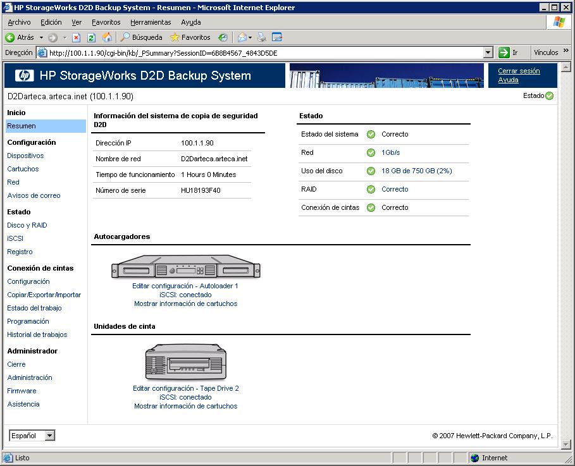Open the History icon in toolbar
Viewport: 575px width, 466px height.
tap(223, 37)
